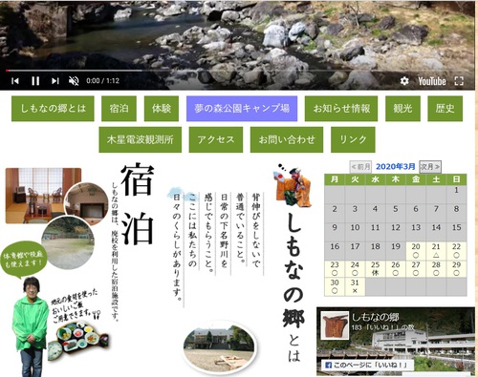478x377 pixels.
Task: Open 宿泊 menu item
Action: [119, 109]
